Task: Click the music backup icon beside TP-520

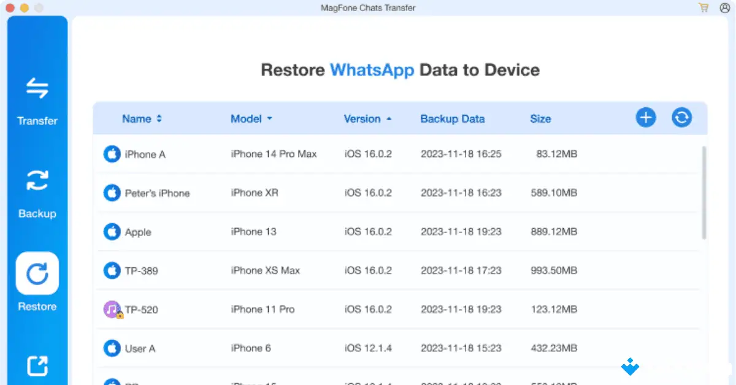Action: point(111,309)
